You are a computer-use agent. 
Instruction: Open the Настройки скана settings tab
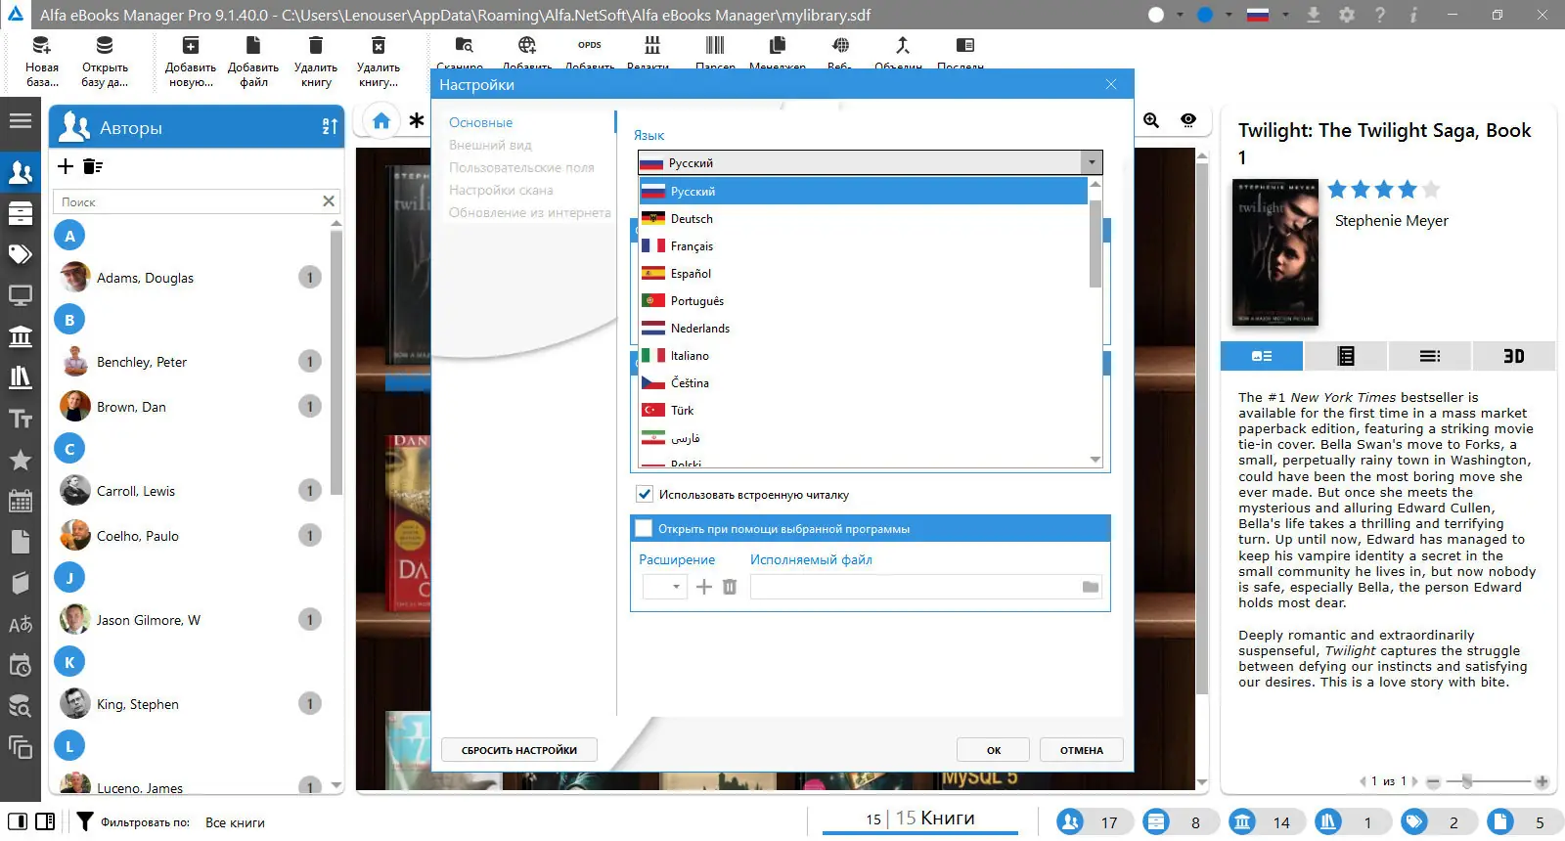pos(501,190)
